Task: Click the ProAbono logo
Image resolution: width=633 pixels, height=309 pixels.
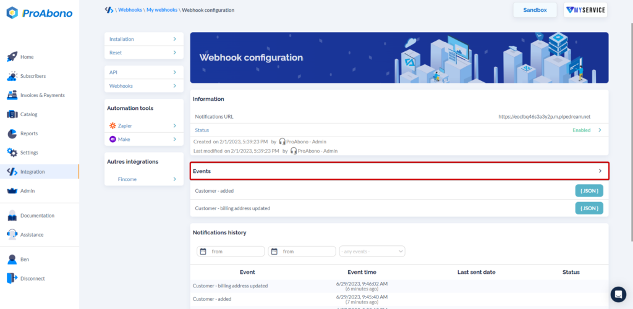Action: coord(40,13)
